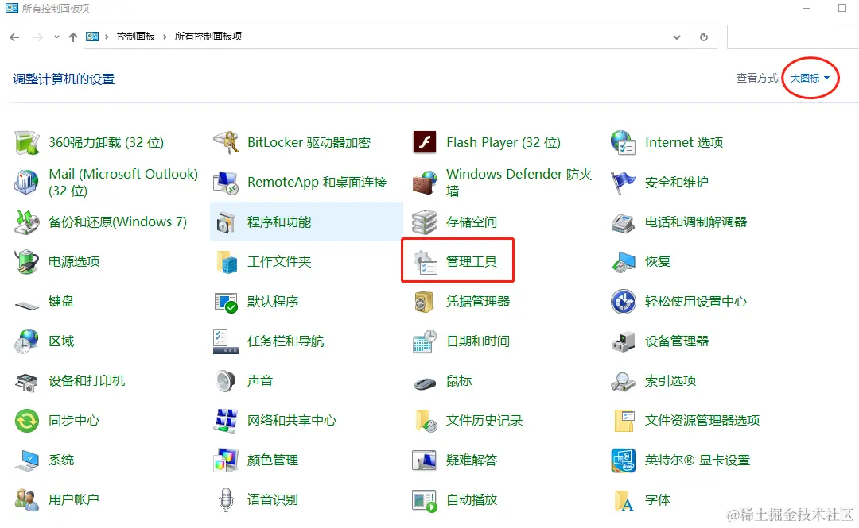Open the 电话和调制解调器 icon

click(624, 222)
